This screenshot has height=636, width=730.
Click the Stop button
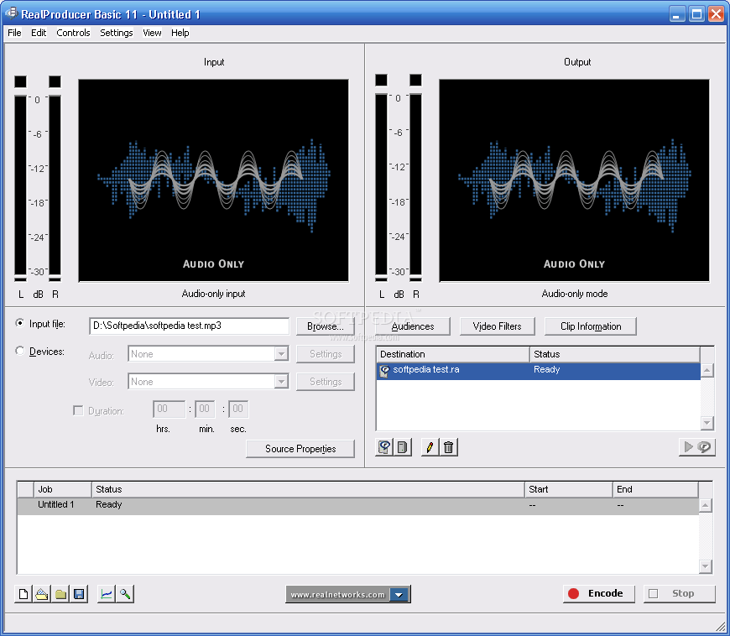pyautogui.click(x=680, y=594)
